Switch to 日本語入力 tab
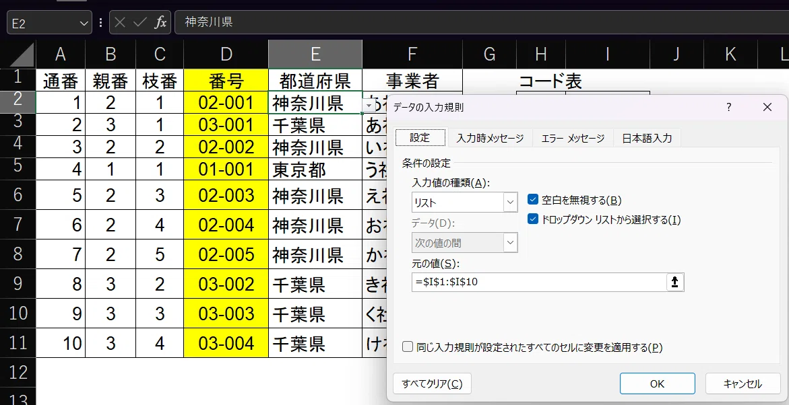Viewport: 789px width, 405px height. (x=647, y=138)
